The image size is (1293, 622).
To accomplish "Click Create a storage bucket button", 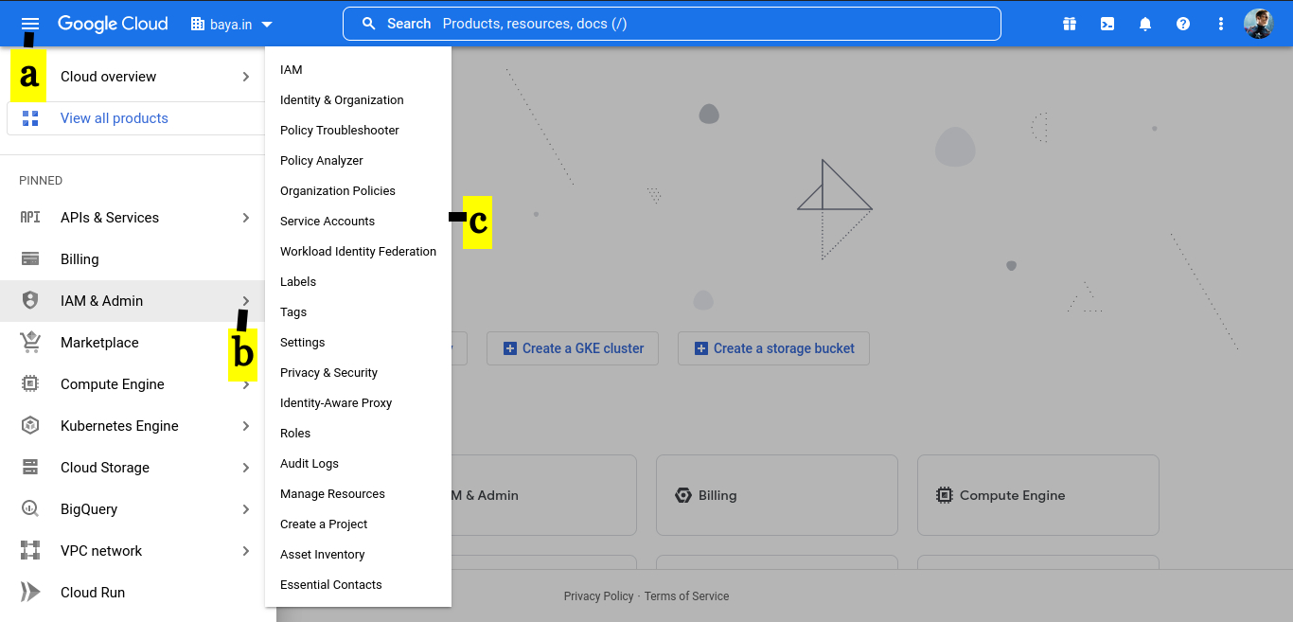I will pyautogui.click(x=773, y=348).
